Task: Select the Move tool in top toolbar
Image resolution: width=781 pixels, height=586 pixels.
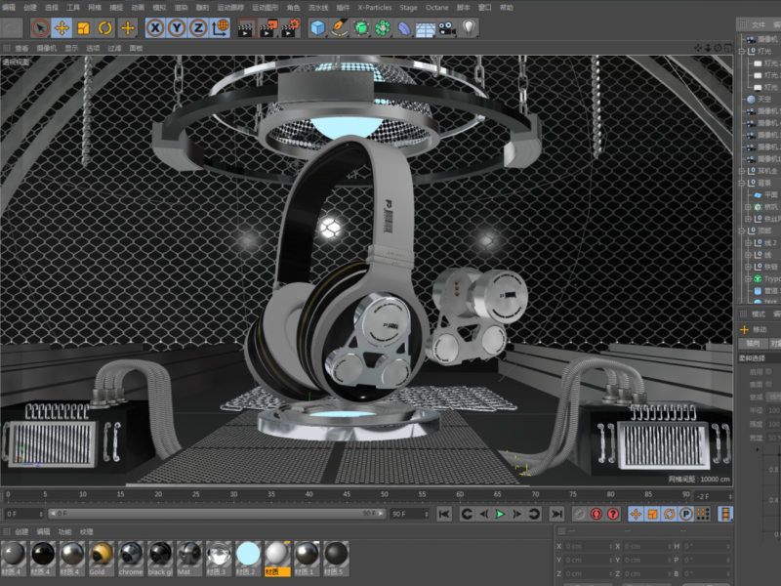Action: (62, 27)
